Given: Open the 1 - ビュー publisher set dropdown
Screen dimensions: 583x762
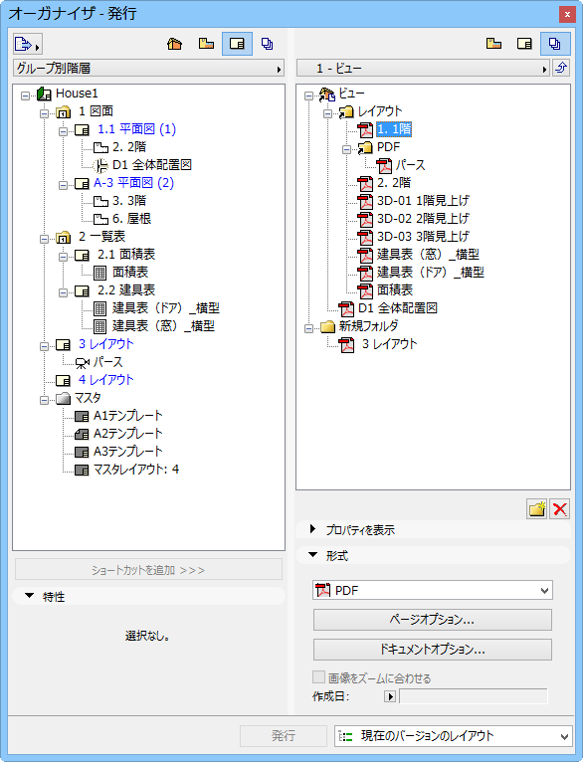Looking at the screenshot, I should pos(423,68).
